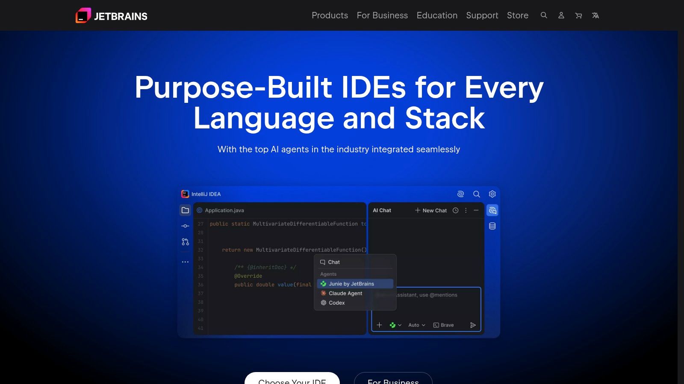Image resolution: width=684 pixels, height=384 pixels.
Task: Open the Products menu in the header
Action: coord(330,15)
